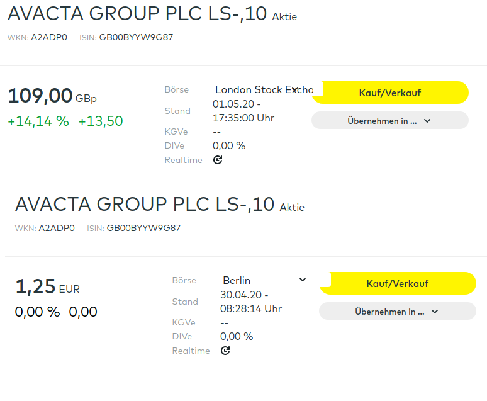Open the Berlin Börse dropdown
The width and height of the screenshot is (487, 401).
(264, 280)
